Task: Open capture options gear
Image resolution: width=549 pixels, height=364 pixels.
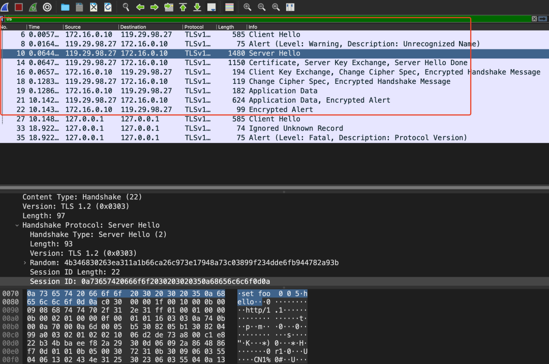Action: (x=47, y=7)
